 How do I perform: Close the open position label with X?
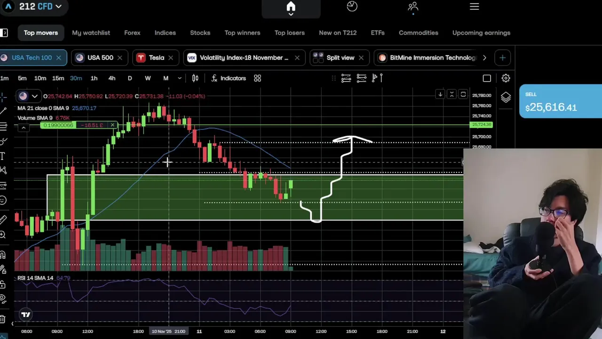click(112, 125)
